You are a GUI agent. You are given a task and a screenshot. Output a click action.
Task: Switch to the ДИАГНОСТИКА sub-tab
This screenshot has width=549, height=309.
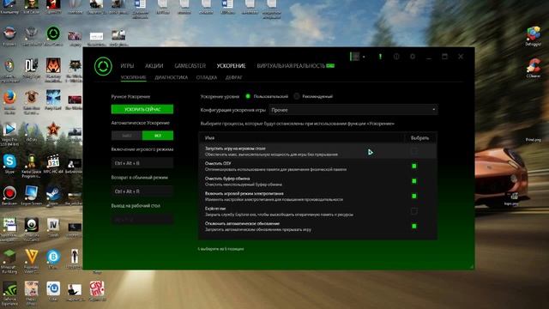tap(172, 77)
